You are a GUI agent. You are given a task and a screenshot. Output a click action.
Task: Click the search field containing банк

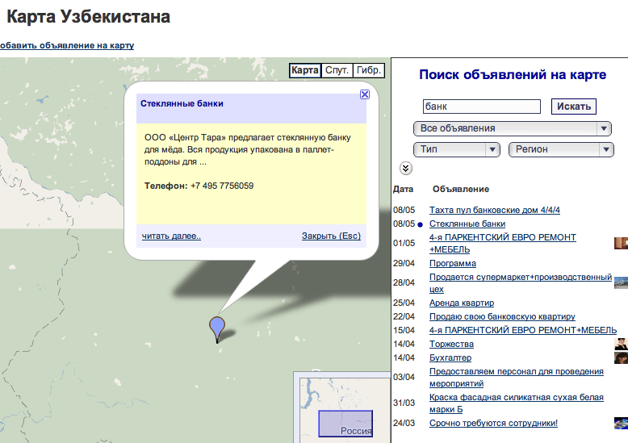coord(481,107)
